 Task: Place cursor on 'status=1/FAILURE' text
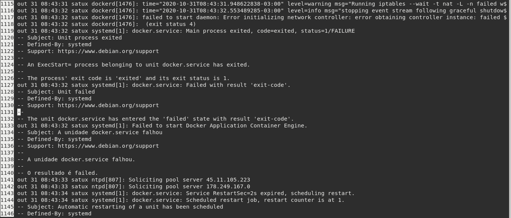tap(328, 31)
